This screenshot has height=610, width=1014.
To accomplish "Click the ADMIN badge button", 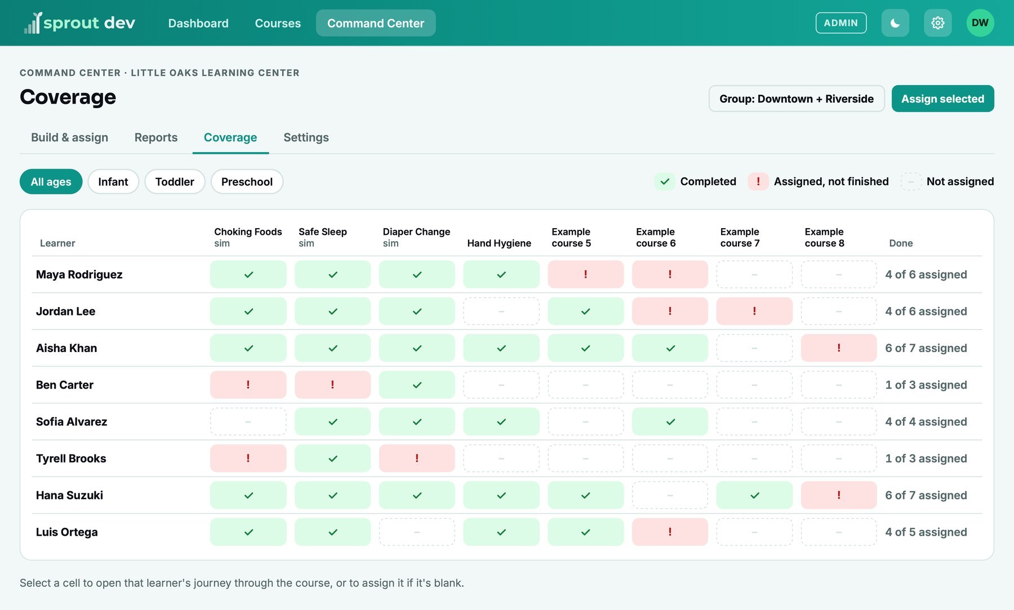I will (840, 23).
